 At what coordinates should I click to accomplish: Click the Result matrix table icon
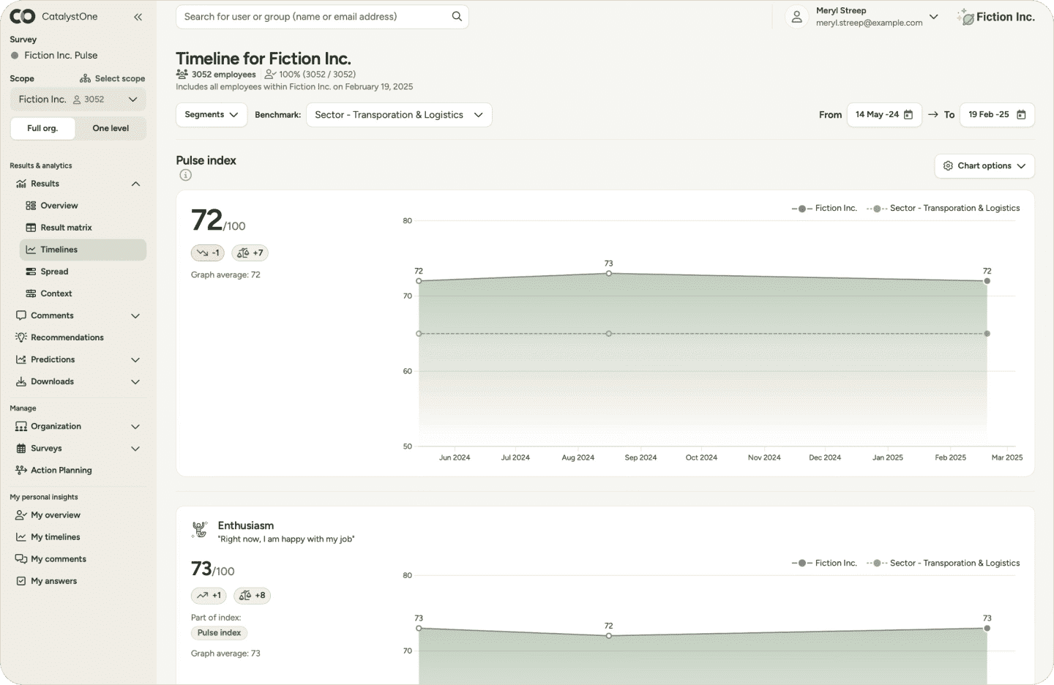31,228
